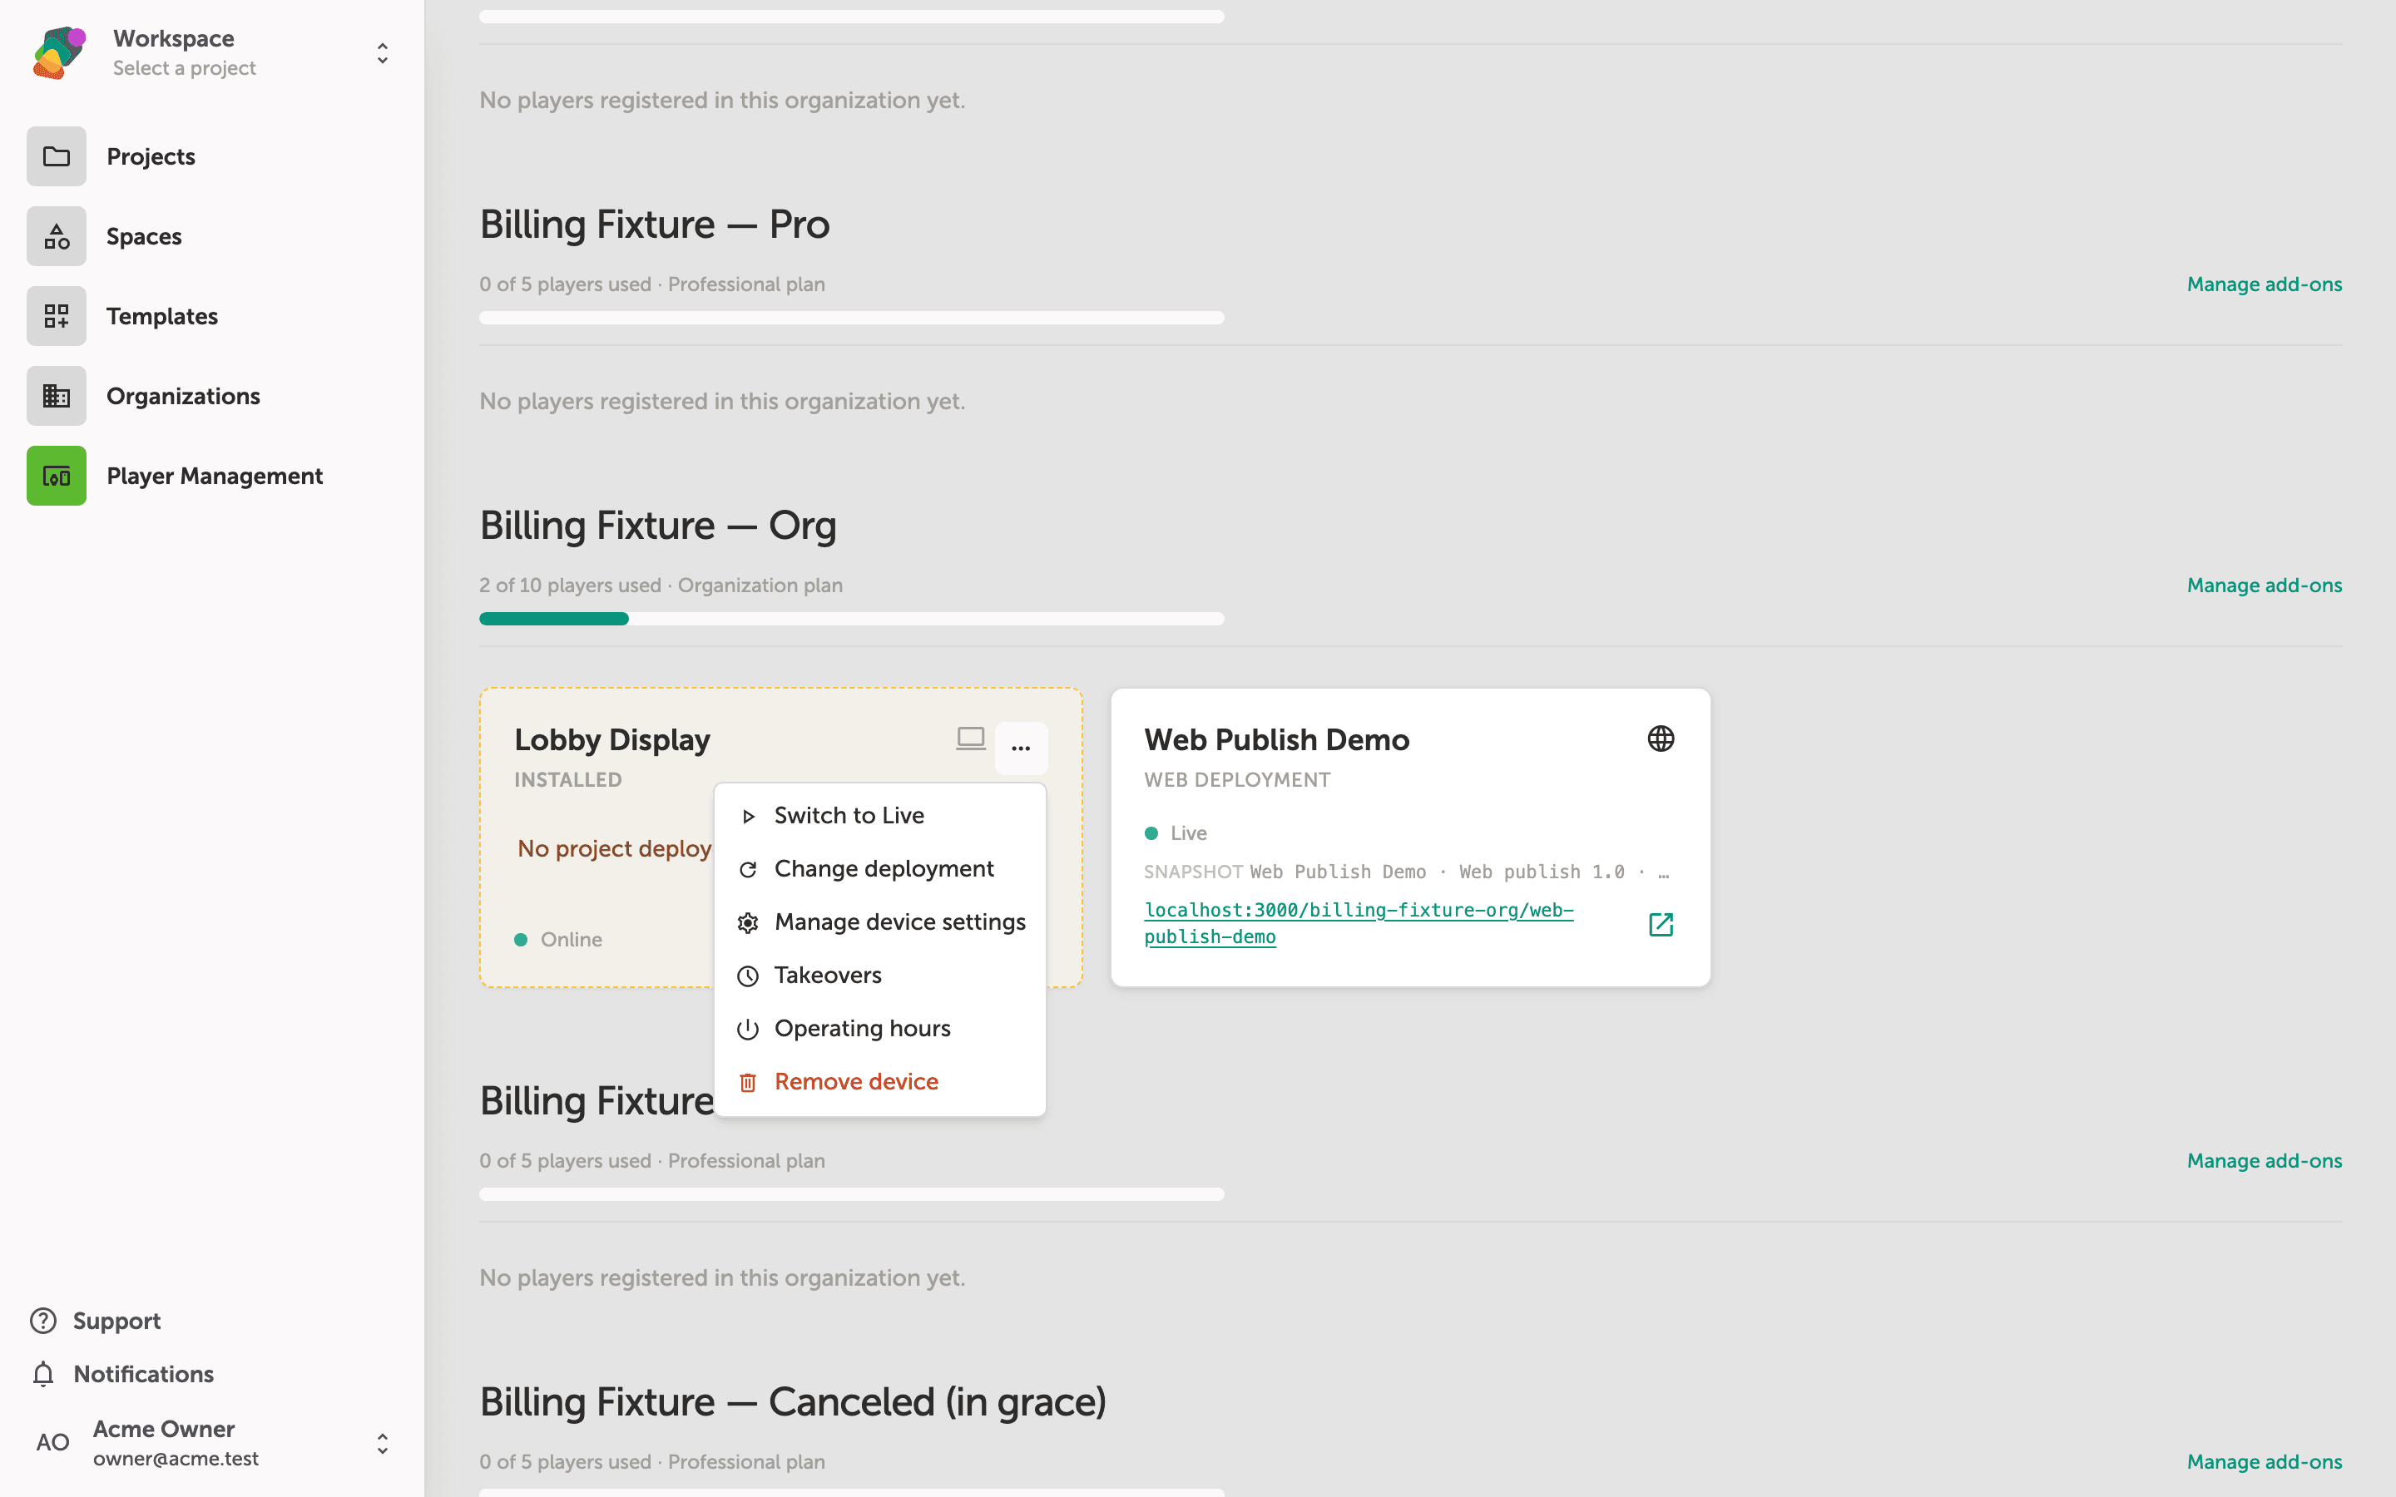
Task: Expand the Workspace project selector
Action: (x=382, y=53)
